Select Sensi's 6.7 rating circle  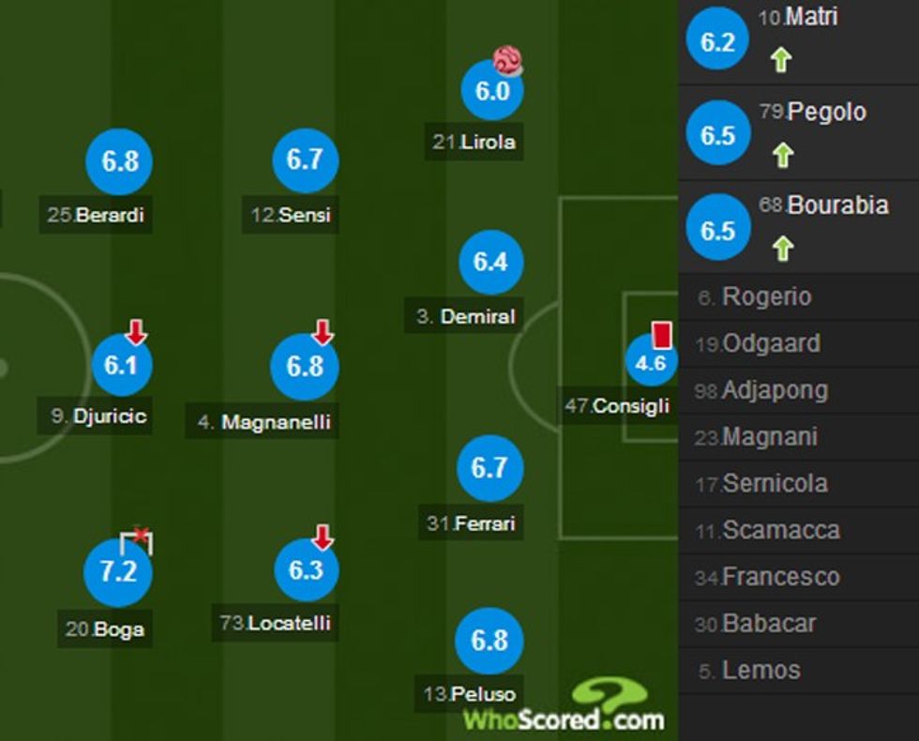point(306,160)
